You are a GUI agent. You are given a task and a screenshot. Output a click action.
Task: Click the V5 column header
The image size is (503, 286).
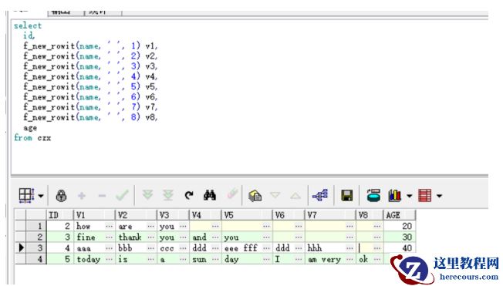pos(246,215)
